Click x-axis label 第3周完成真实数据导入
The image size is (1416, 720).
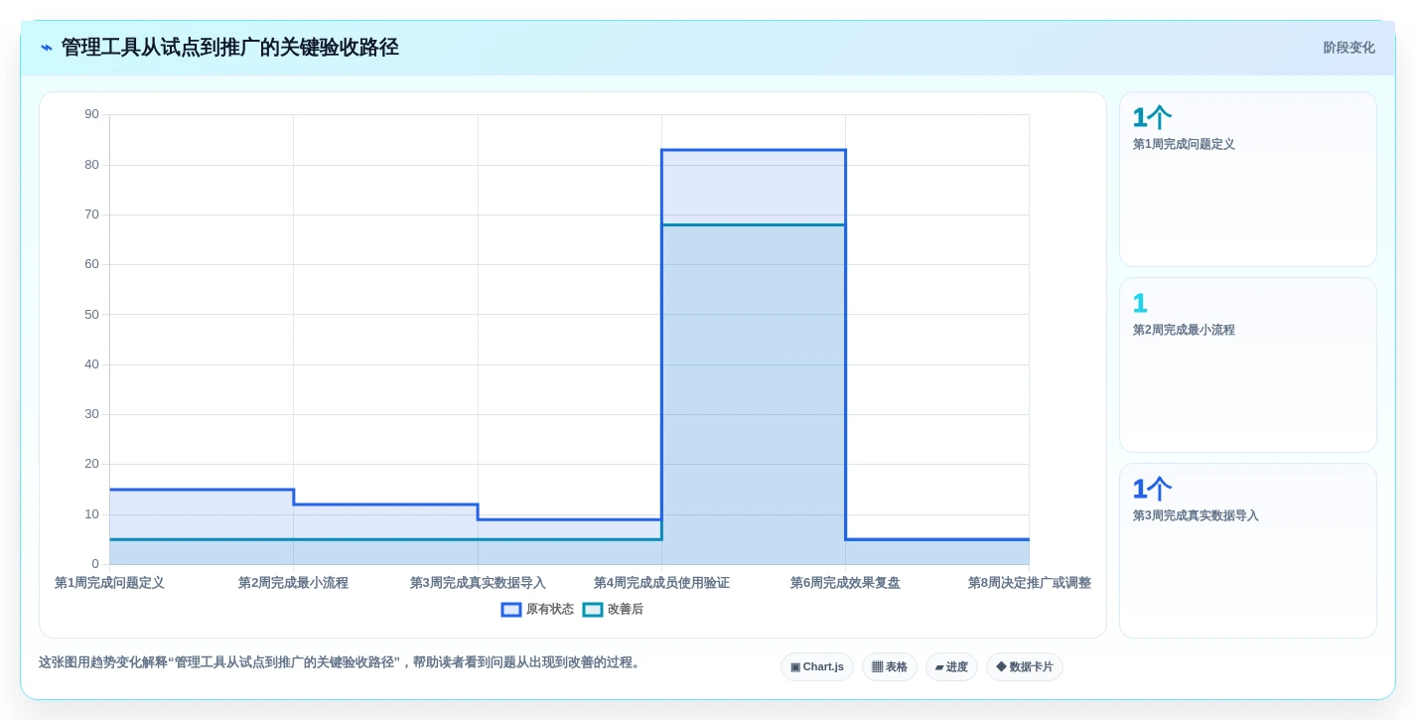(478, 583)
